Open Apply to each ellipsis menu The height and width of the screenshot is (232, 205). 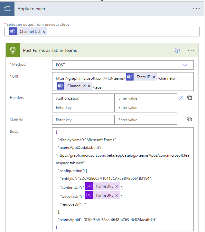tap(196, 9)
